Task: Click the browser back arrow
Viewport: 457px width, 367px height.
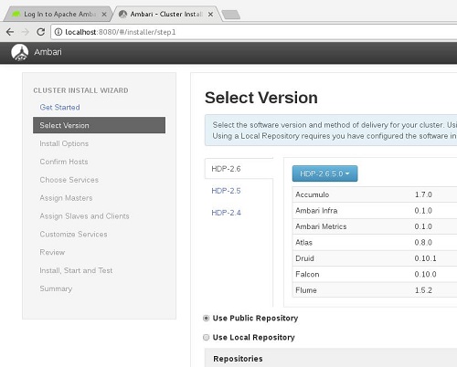Action: point(10,32)
